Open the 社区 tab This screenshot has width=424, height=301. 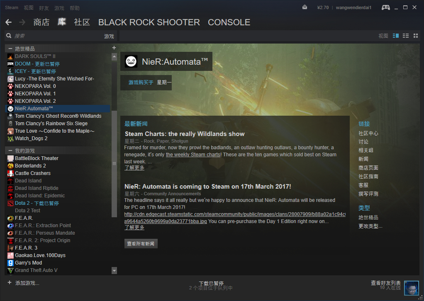pyautogui.click(x=82, y=22)
